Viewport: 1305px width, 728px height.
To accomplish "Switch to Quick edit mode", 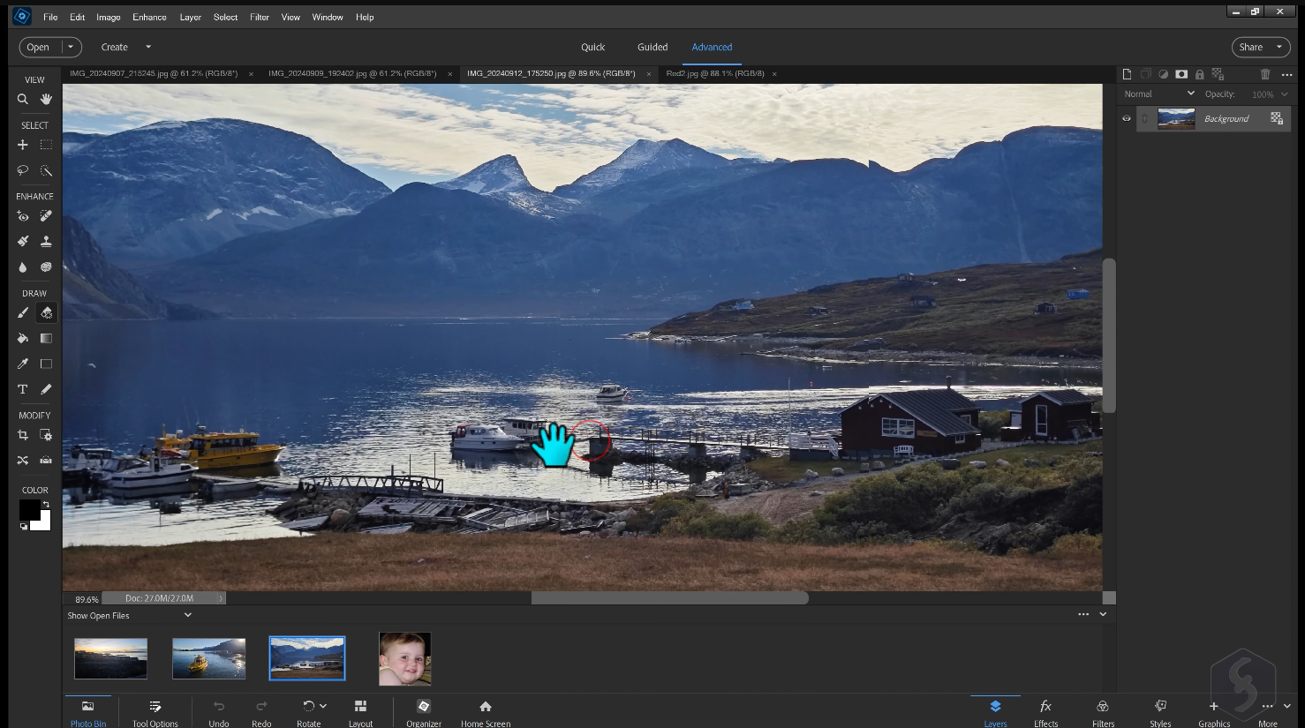I will pos(593,47).
